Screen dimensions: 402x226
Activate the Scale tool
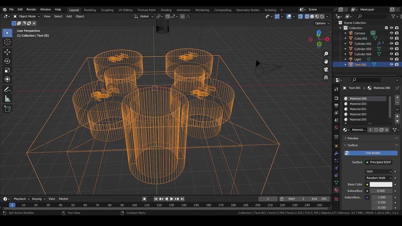pyautogui.click(x=7, y=70)
